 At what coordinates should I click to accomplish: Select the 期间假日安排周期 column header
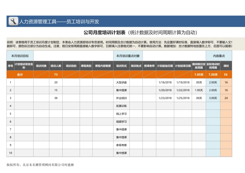coord(199,66)
